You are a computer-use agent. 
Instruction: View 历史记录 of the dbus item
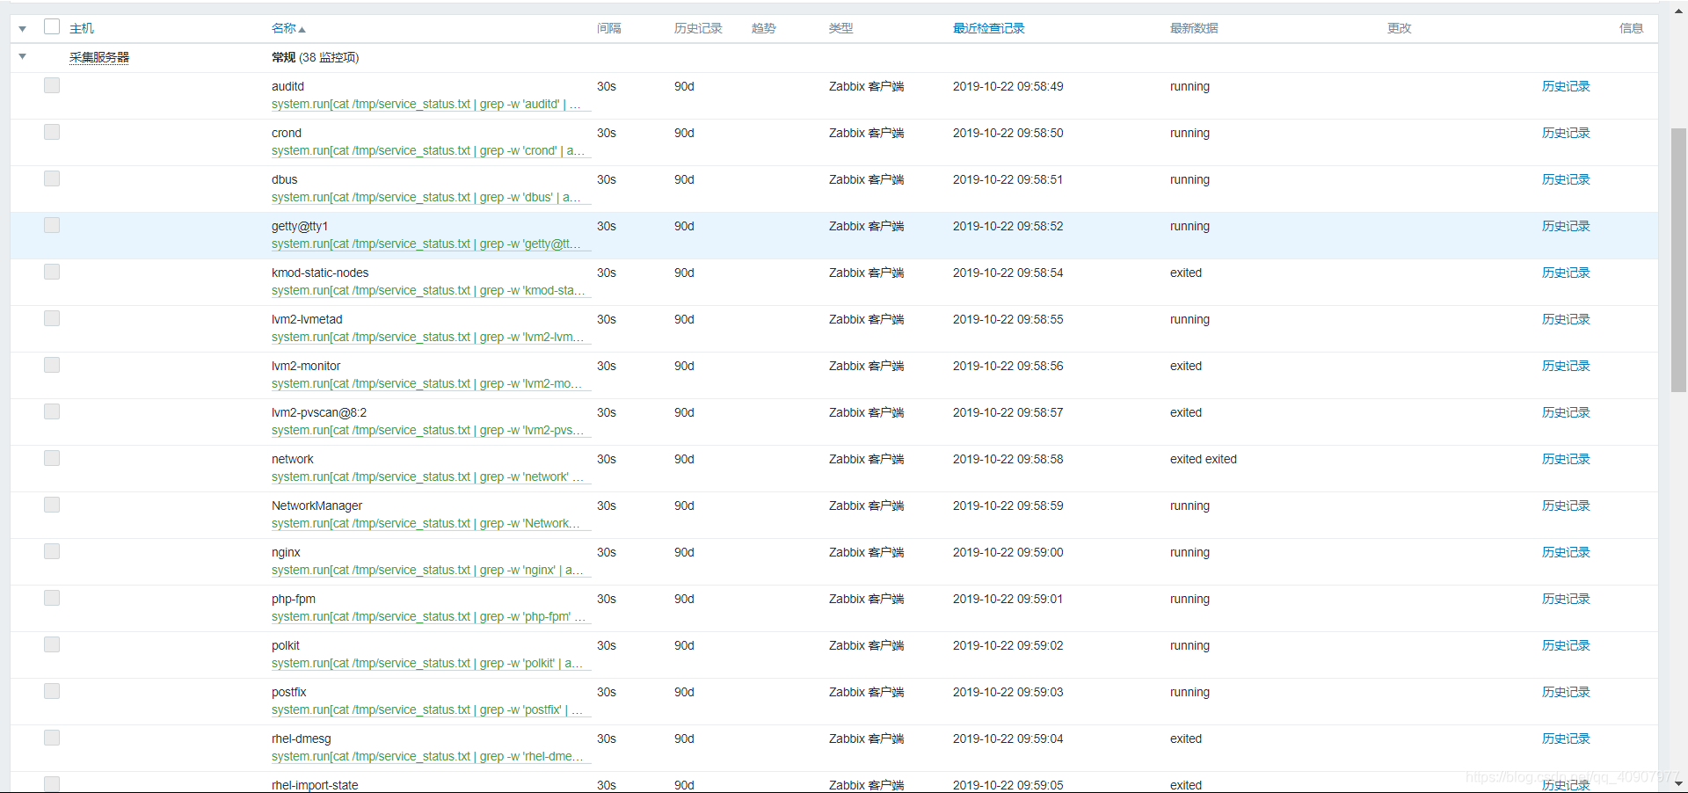[x=1566, y=179]
